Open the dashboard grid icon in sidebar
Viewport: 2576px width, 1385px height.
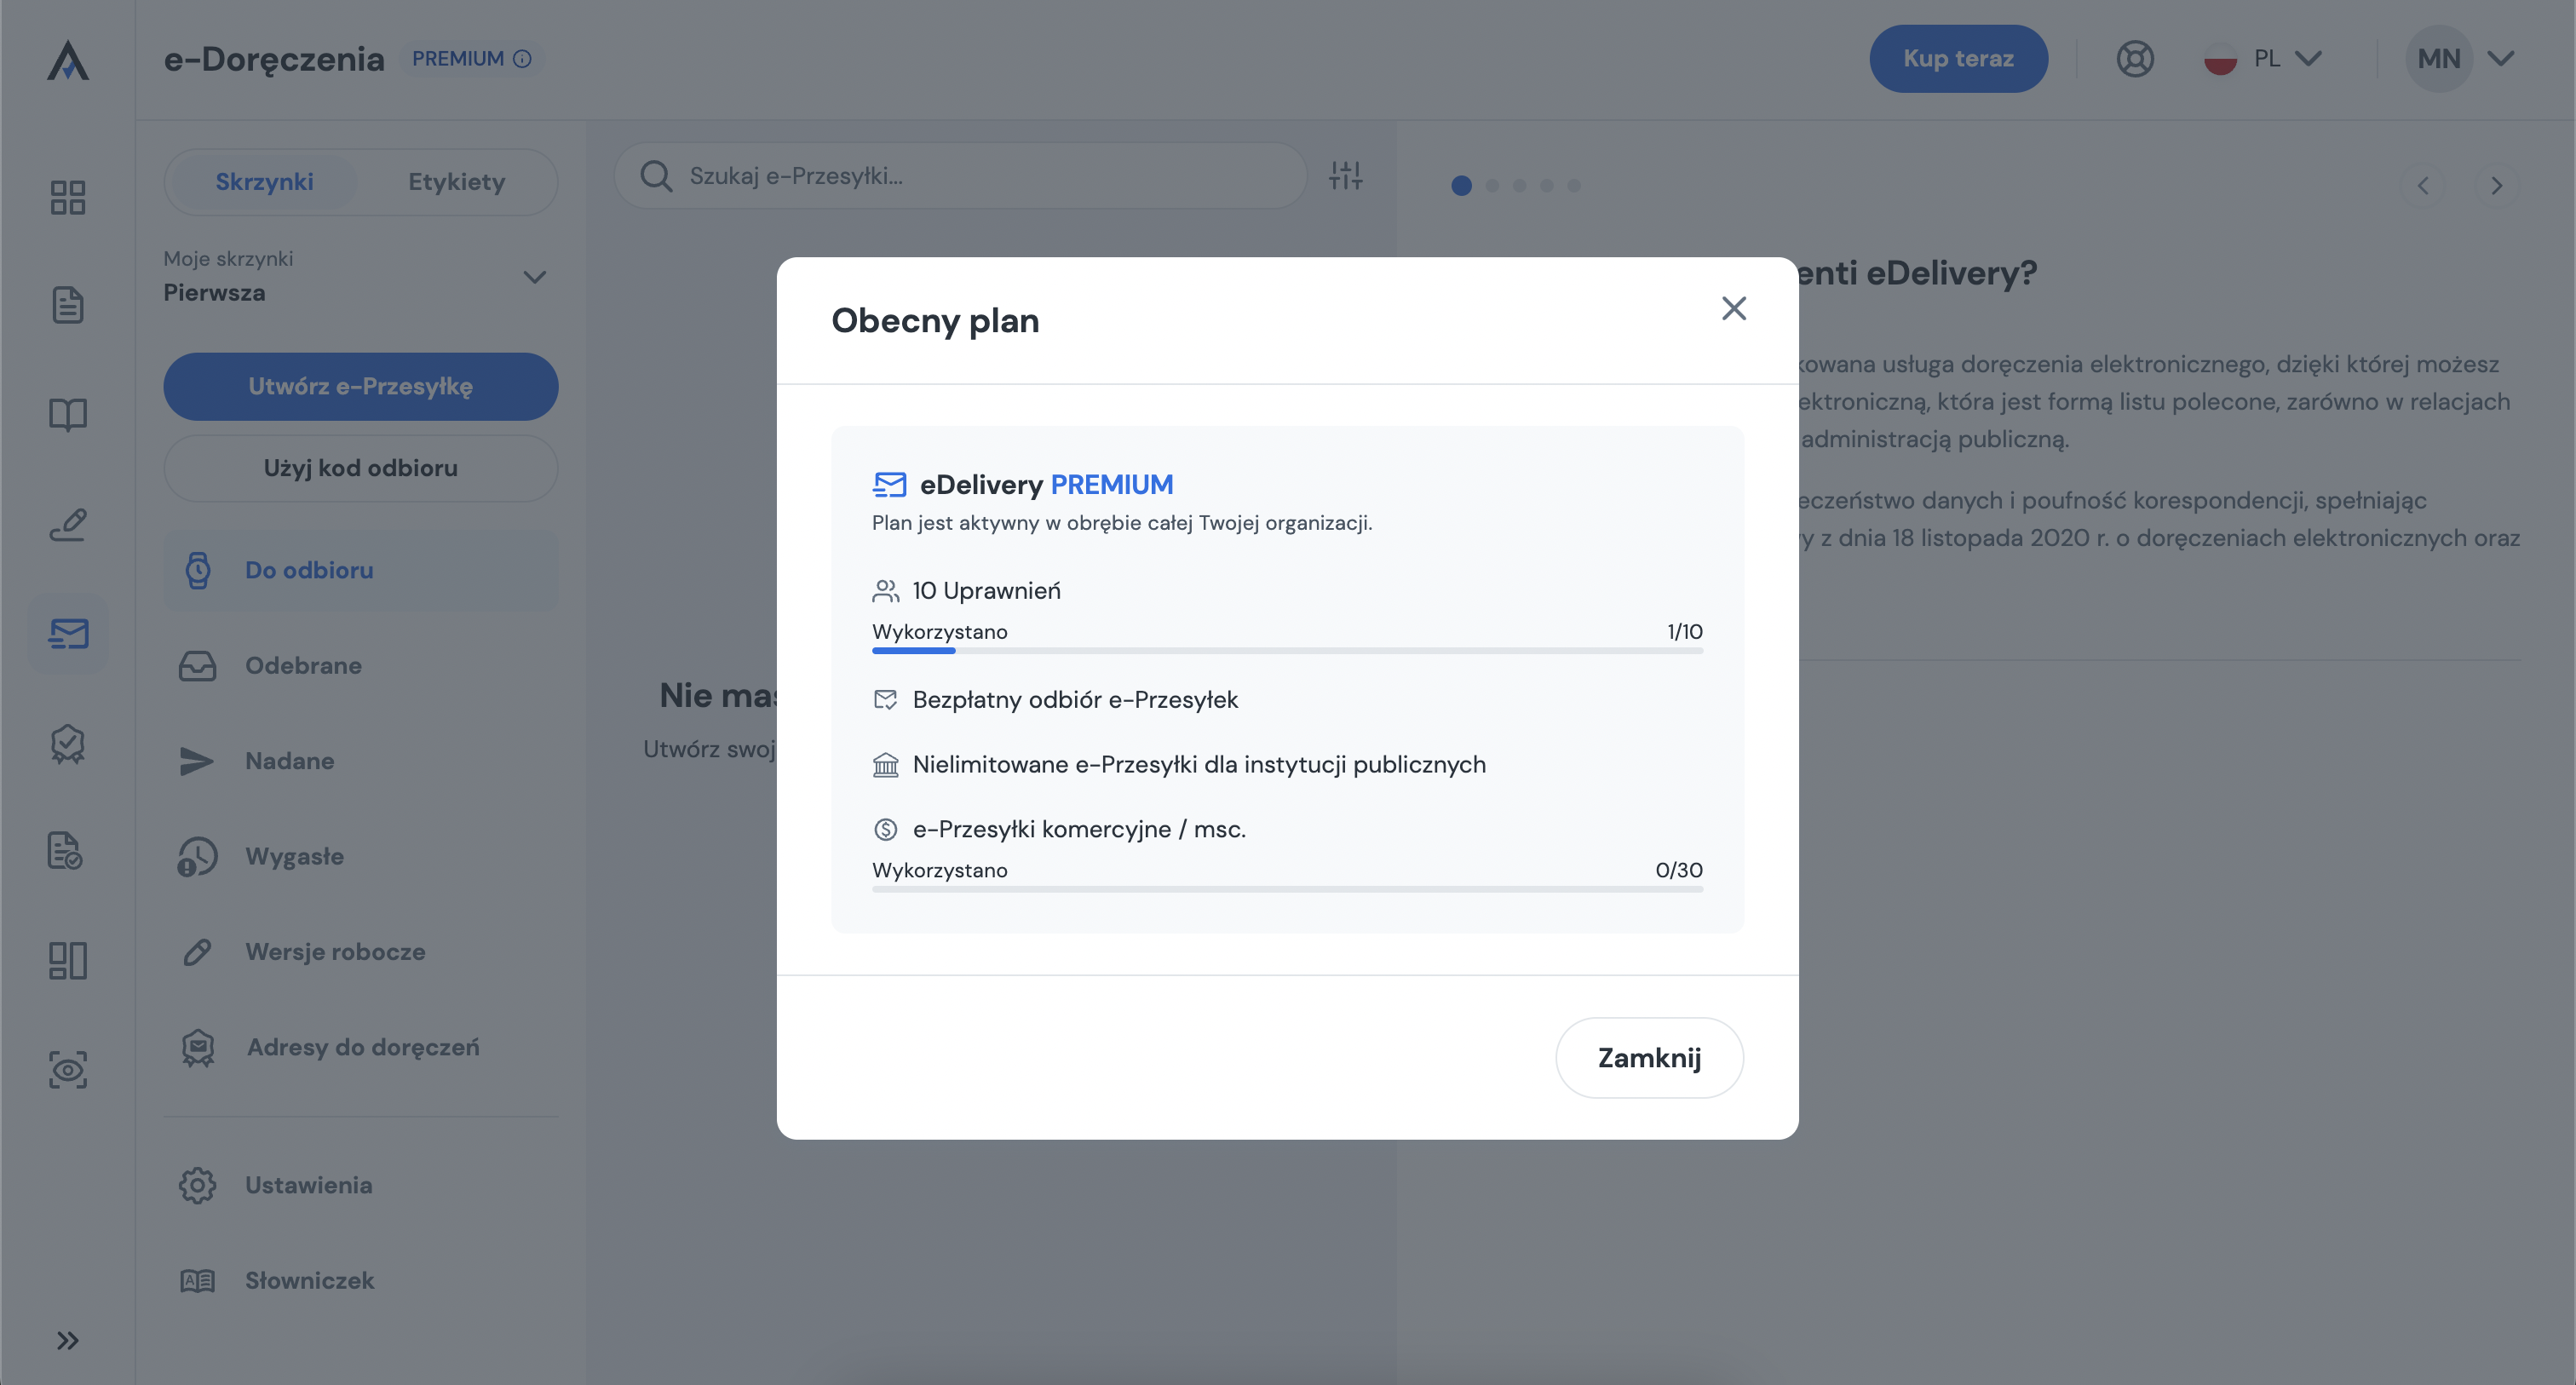68,197
